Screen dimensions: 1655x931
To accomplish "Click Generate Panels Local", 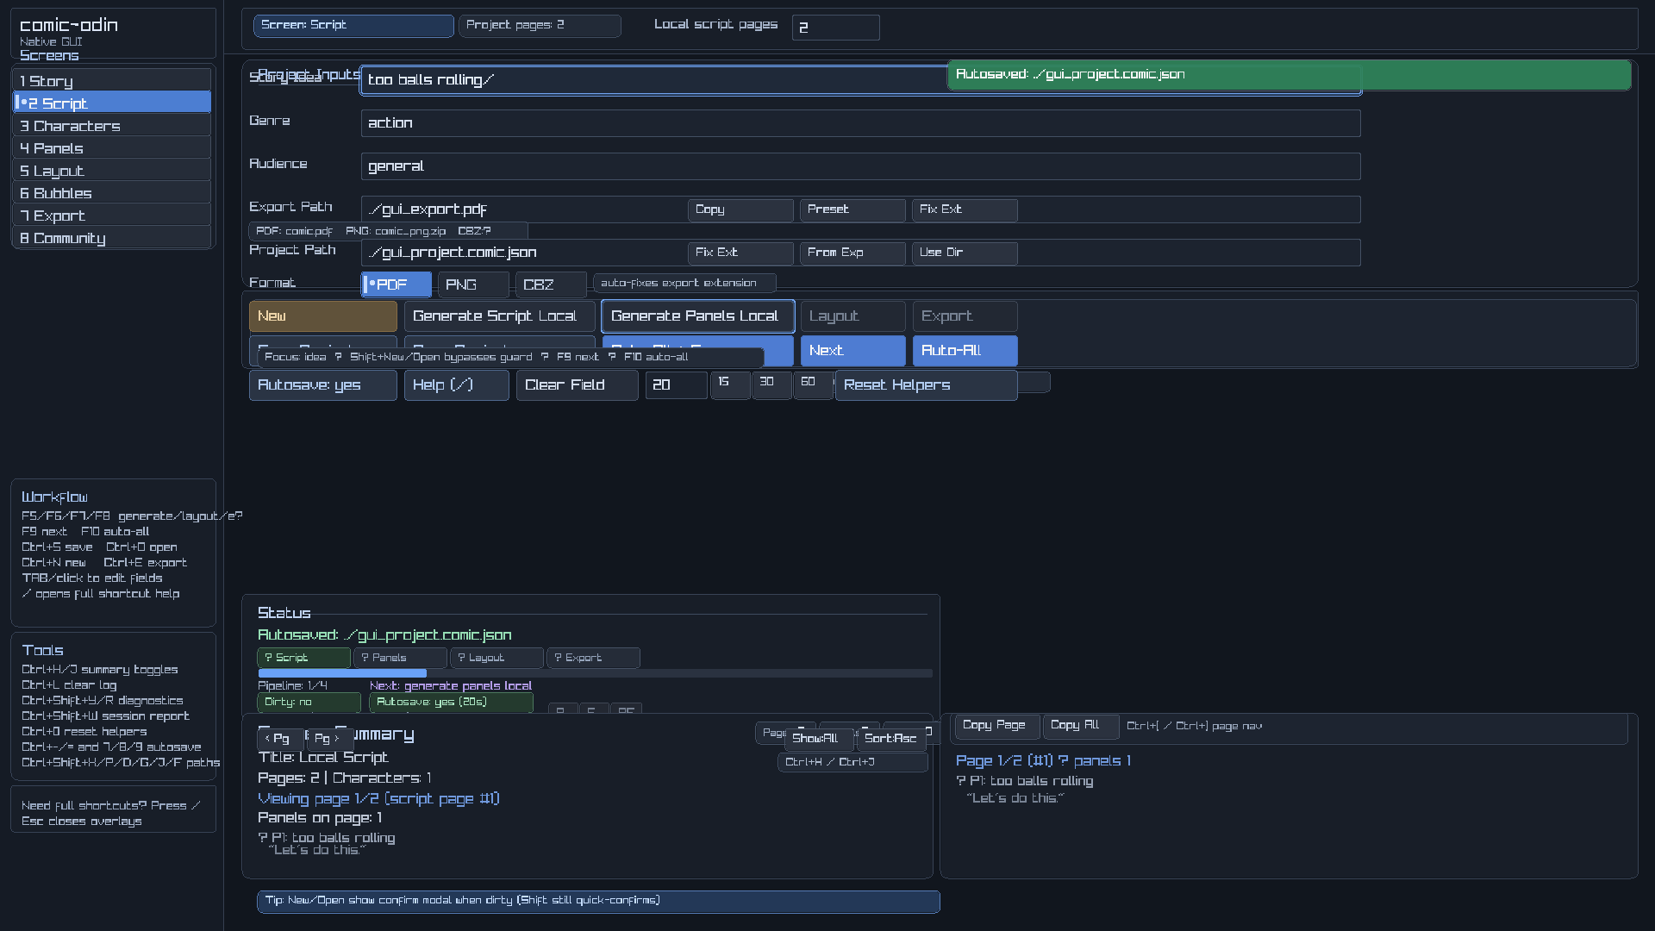I will tap(698, 316).
